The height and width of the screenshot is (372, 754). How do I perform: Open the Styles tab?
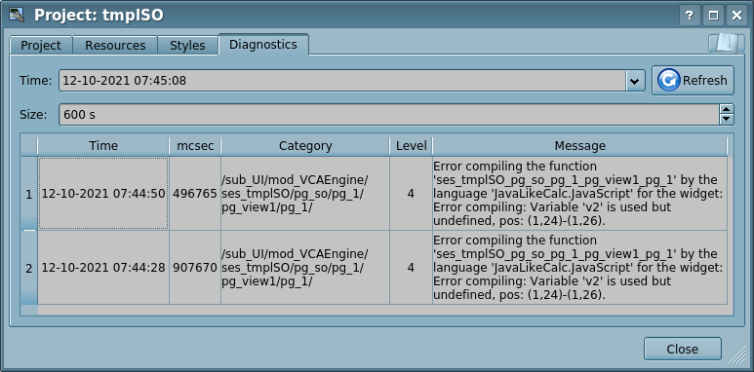click(x=187, y=46)
